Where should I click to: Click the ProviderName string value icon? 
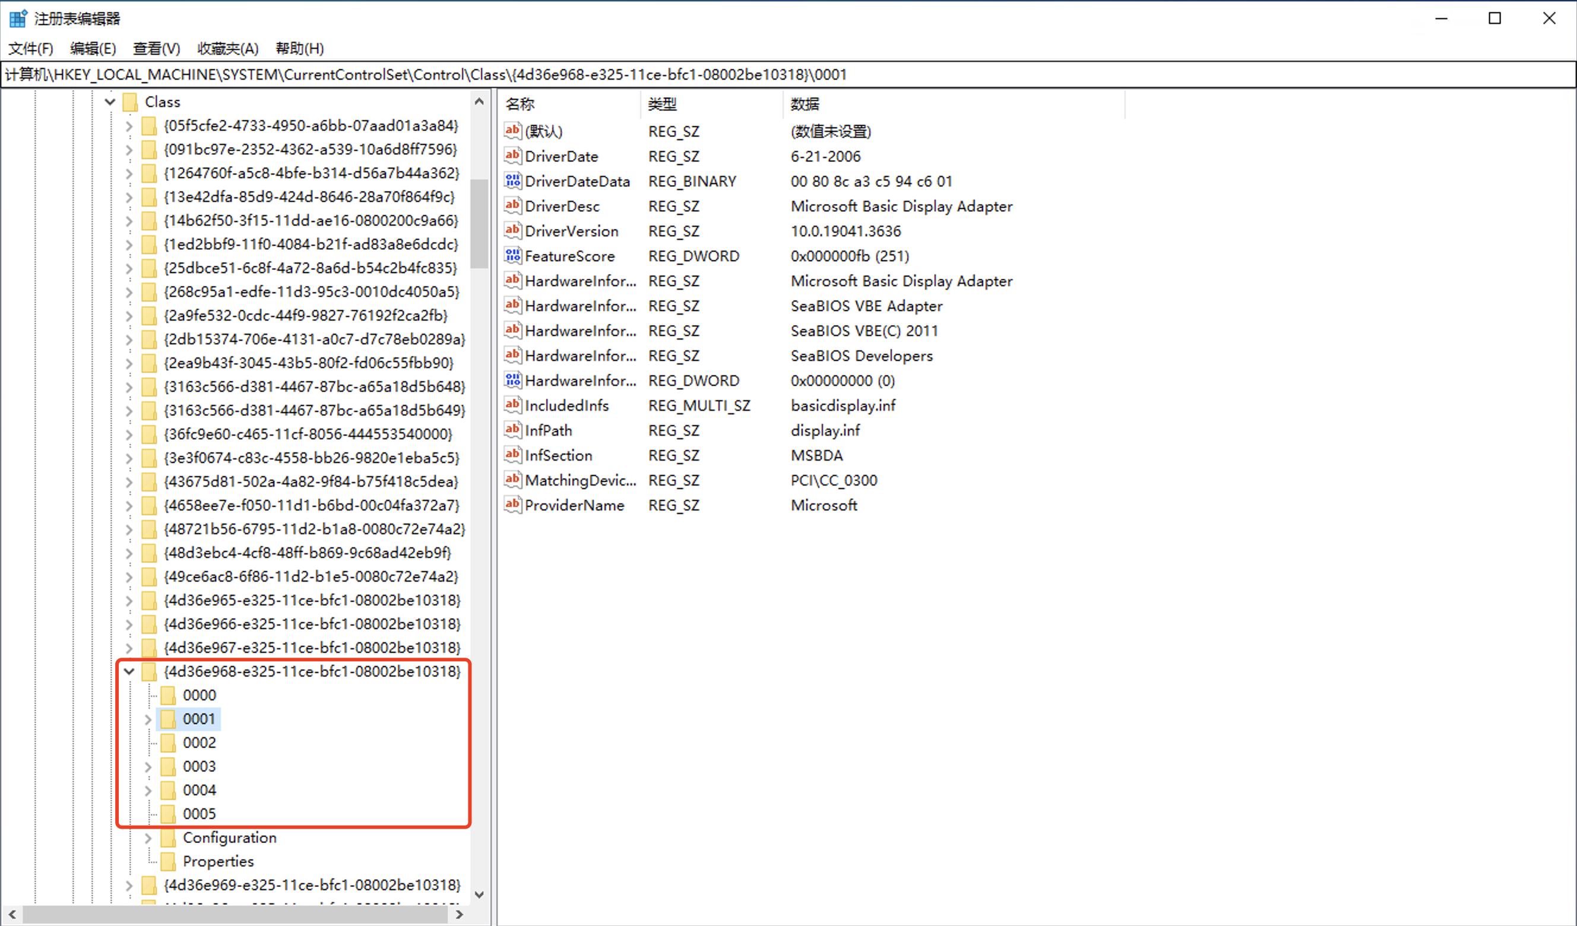(512, 505)
